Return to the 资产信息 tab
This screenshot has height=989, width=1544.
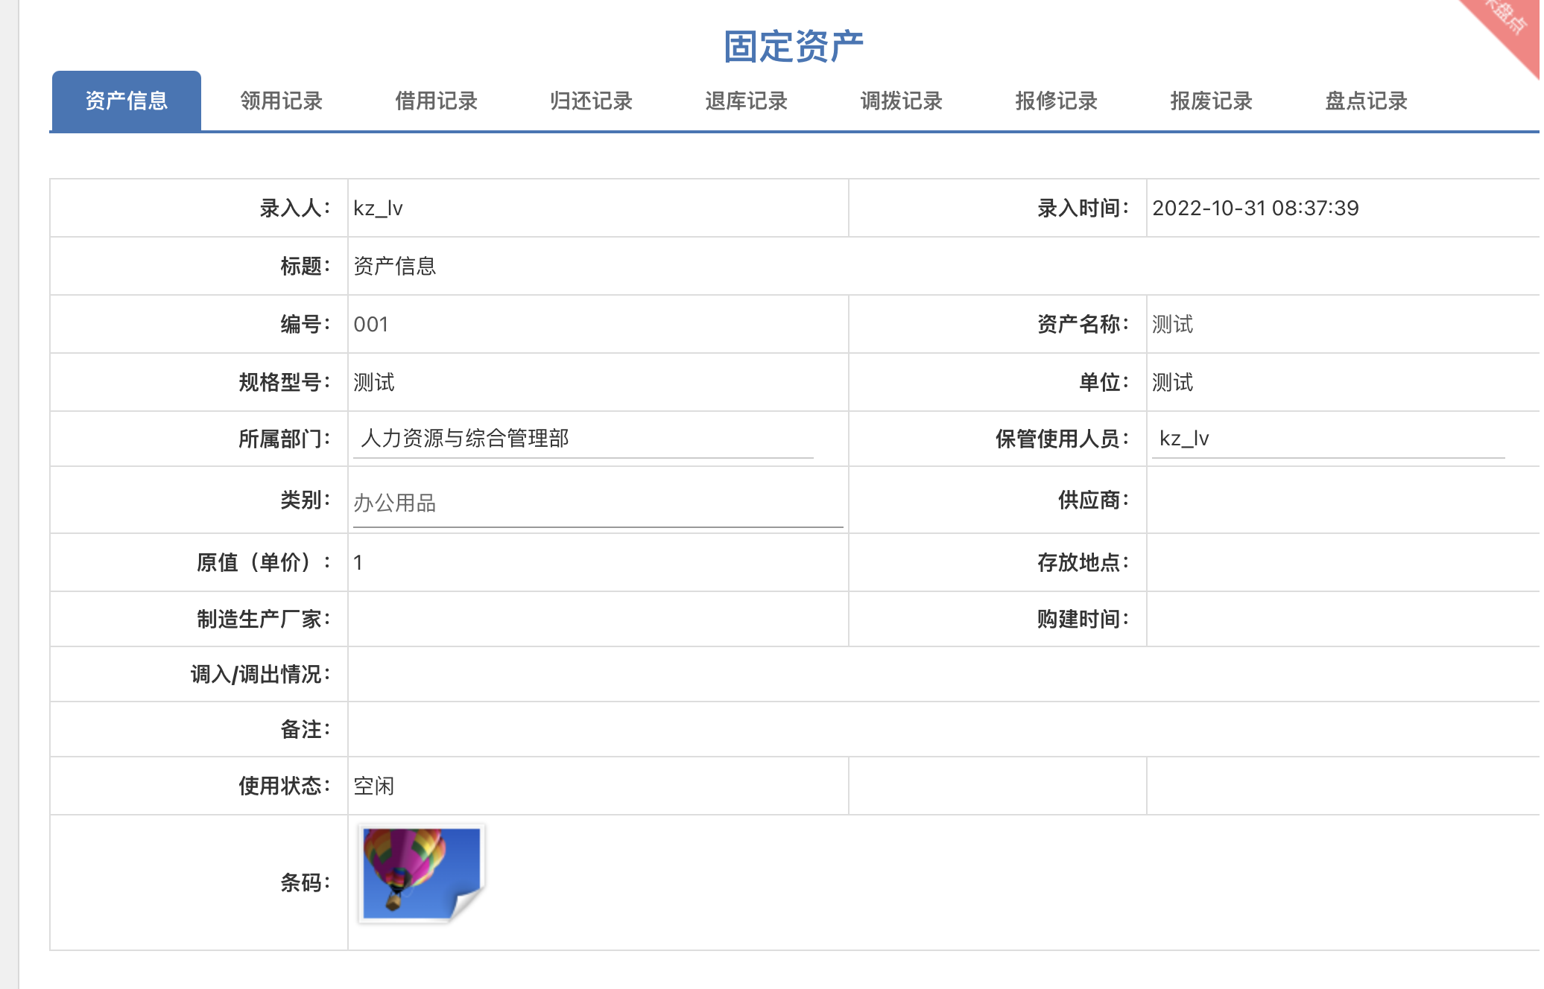(125, 101)
